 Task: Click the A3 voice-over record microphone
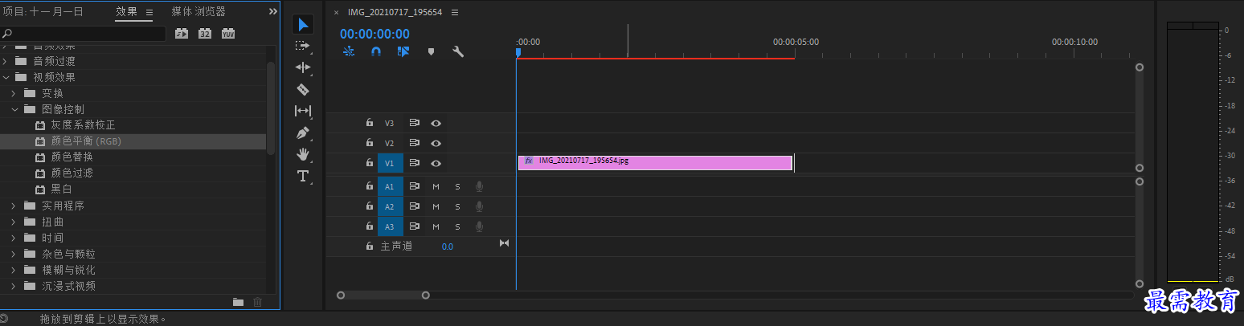coord(479,226)
